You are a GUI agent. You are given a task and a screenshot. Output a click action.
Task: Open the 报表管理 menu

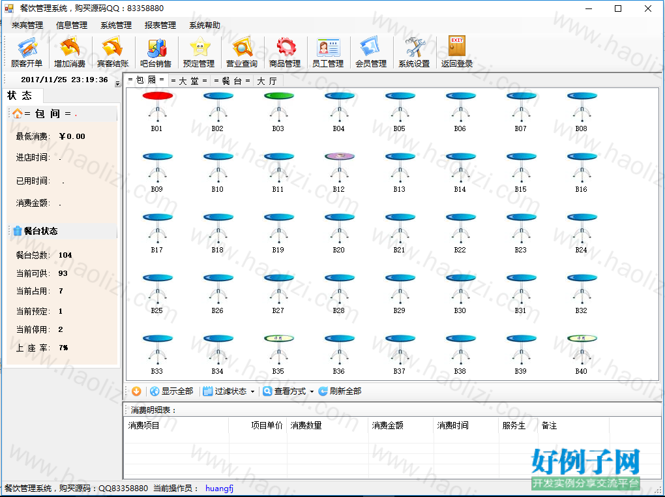(x=160, y=25)
